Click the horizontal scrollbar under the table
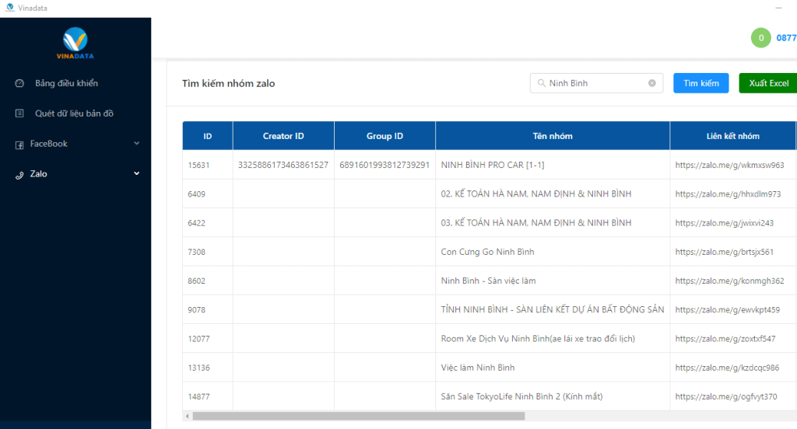The width and height of the screenshot is (797, 429). pos(358,417)
